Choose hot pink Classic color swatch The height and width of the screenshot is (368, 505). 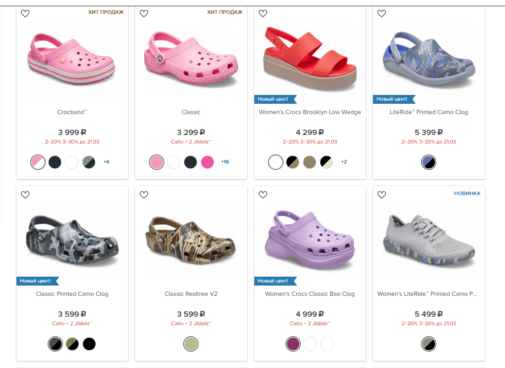pos(207,162)
